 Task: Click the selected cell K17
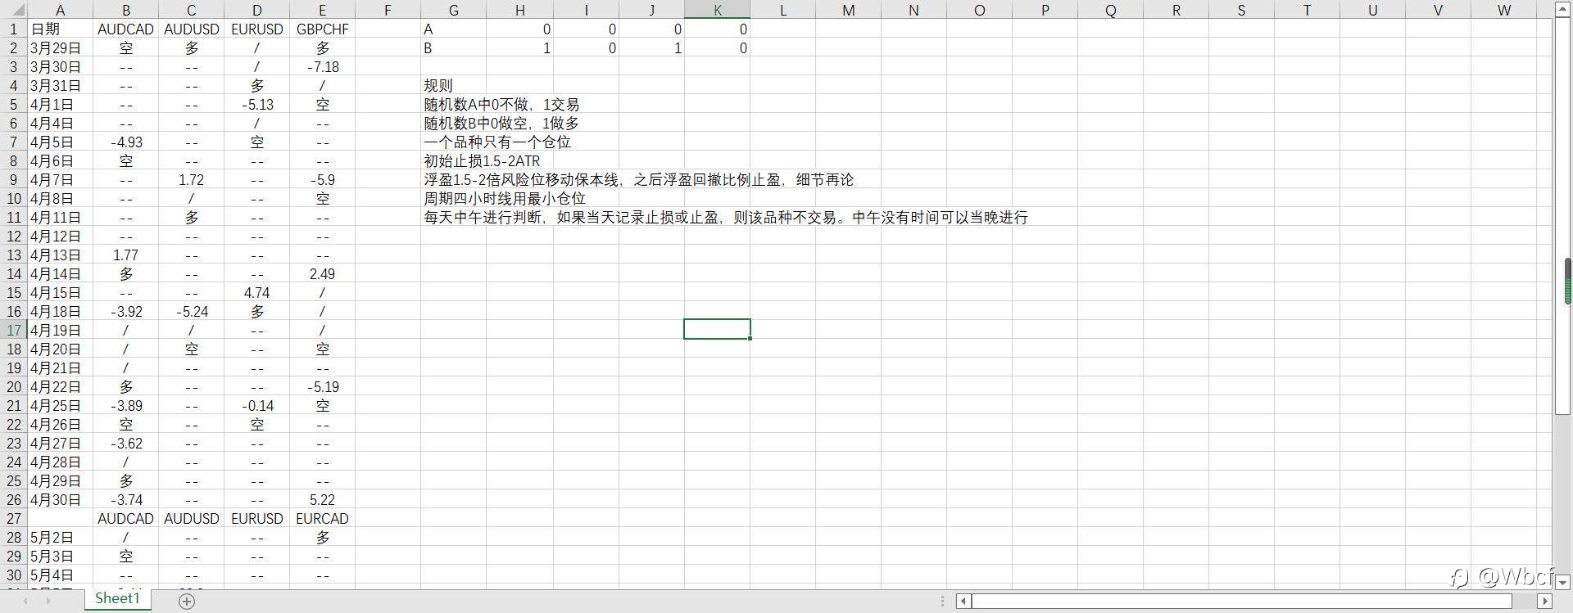[717, 329]
